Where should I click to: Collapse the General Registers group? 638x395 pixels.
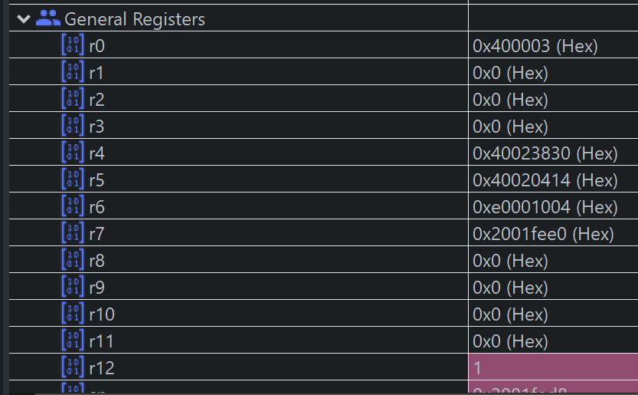point(24,18)
